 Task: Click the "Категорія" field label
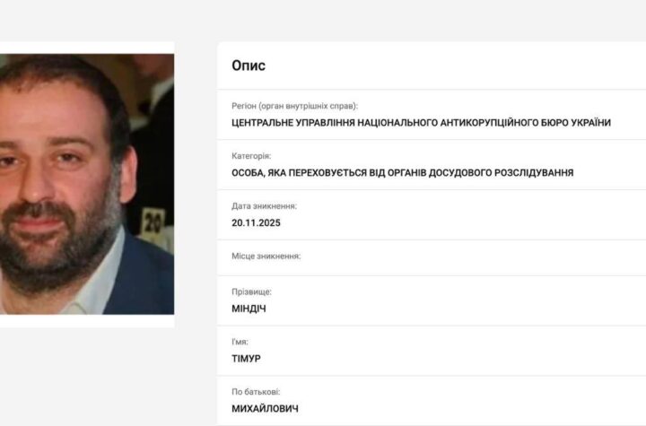pos(251,156)
